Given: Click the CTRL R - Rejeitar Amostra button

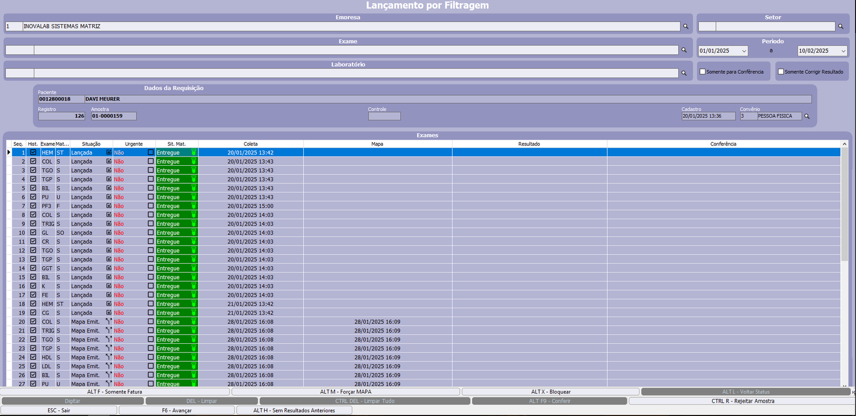Looking at the screenshot, I should (742, 401).
